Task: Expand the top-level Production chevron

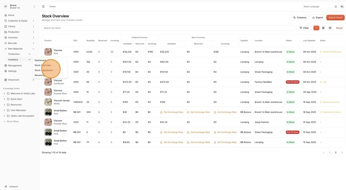Action: point(33,32)
